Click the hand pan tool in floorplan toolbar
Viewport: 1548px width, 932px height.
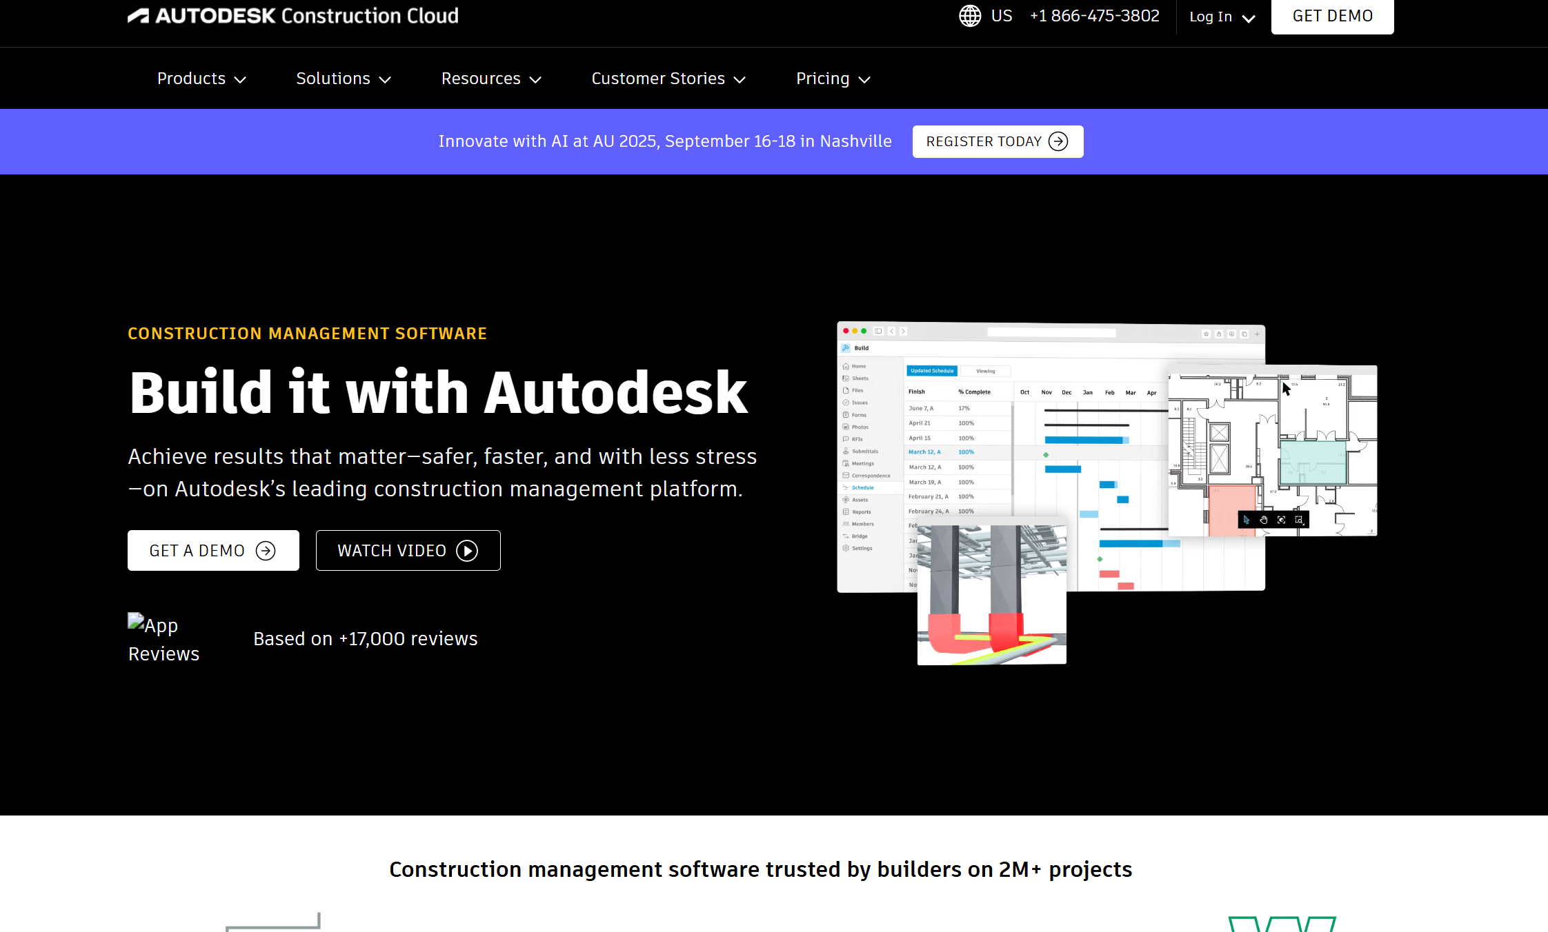tap(1264, 520)
